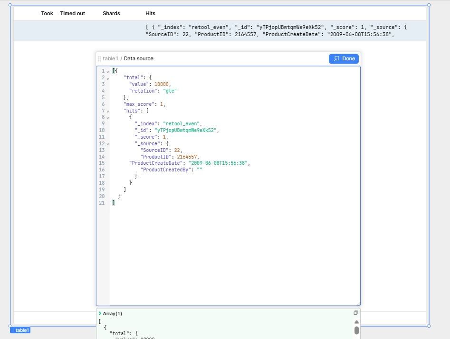Select the Took column header
The image size is (450, 339).
47,13
